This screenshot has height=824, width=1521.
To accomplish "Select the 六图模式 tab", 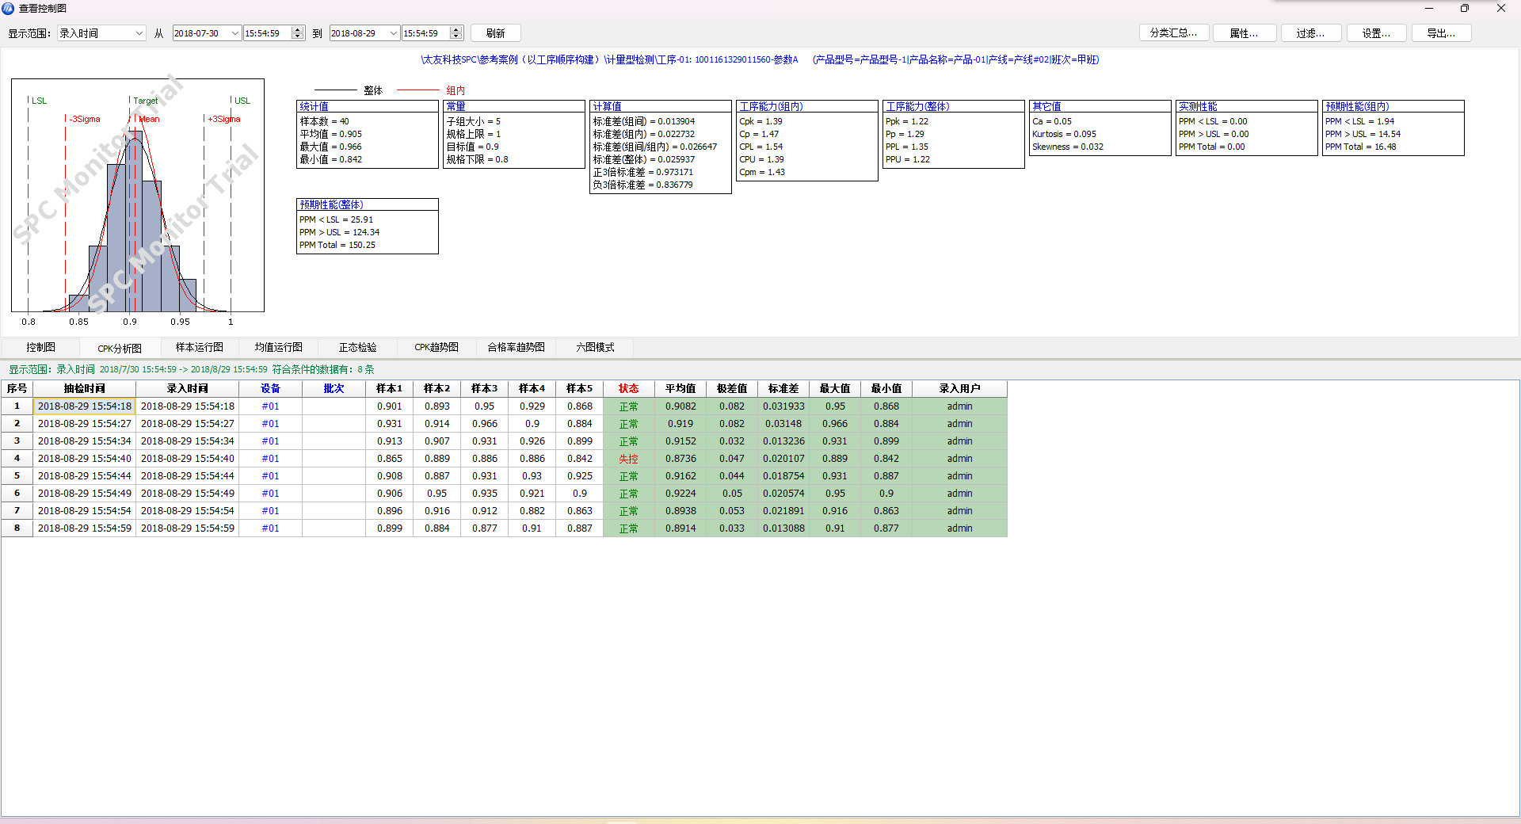I will tap(595, 347).
